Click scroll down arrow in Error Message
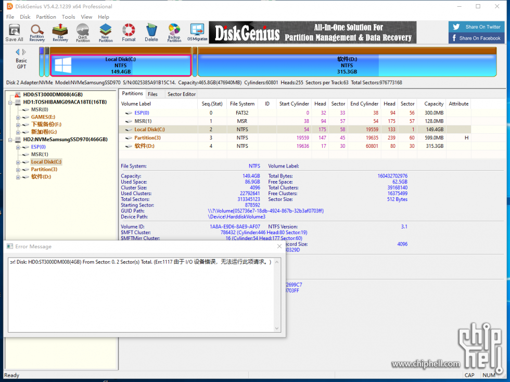This screenshot has width=510, height=382. pos(277,328)
